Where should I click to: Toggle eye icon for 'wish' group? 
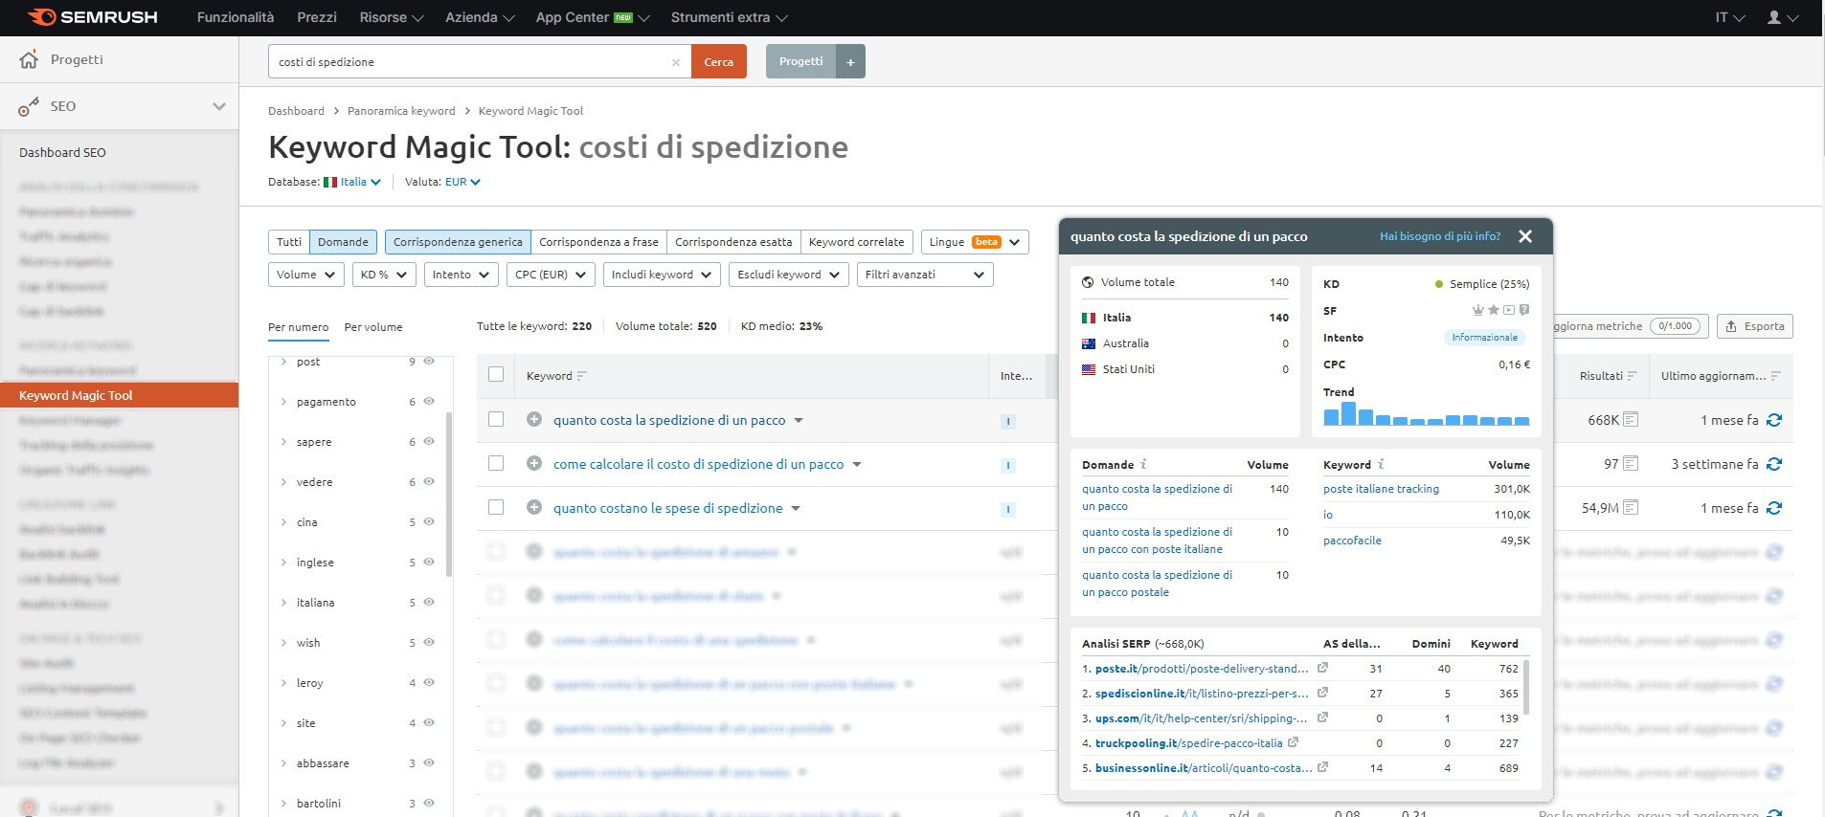[429, 642]
